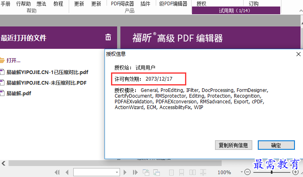Click PDF file icon beside 易破解.pdf

(x=2, y=94)
